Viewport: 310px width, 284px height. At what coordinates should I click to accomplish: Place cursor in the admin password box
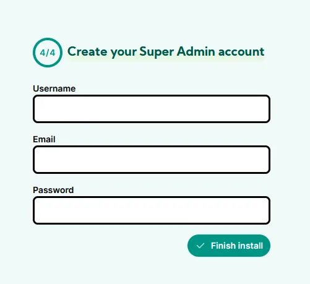tap(152, 210)
